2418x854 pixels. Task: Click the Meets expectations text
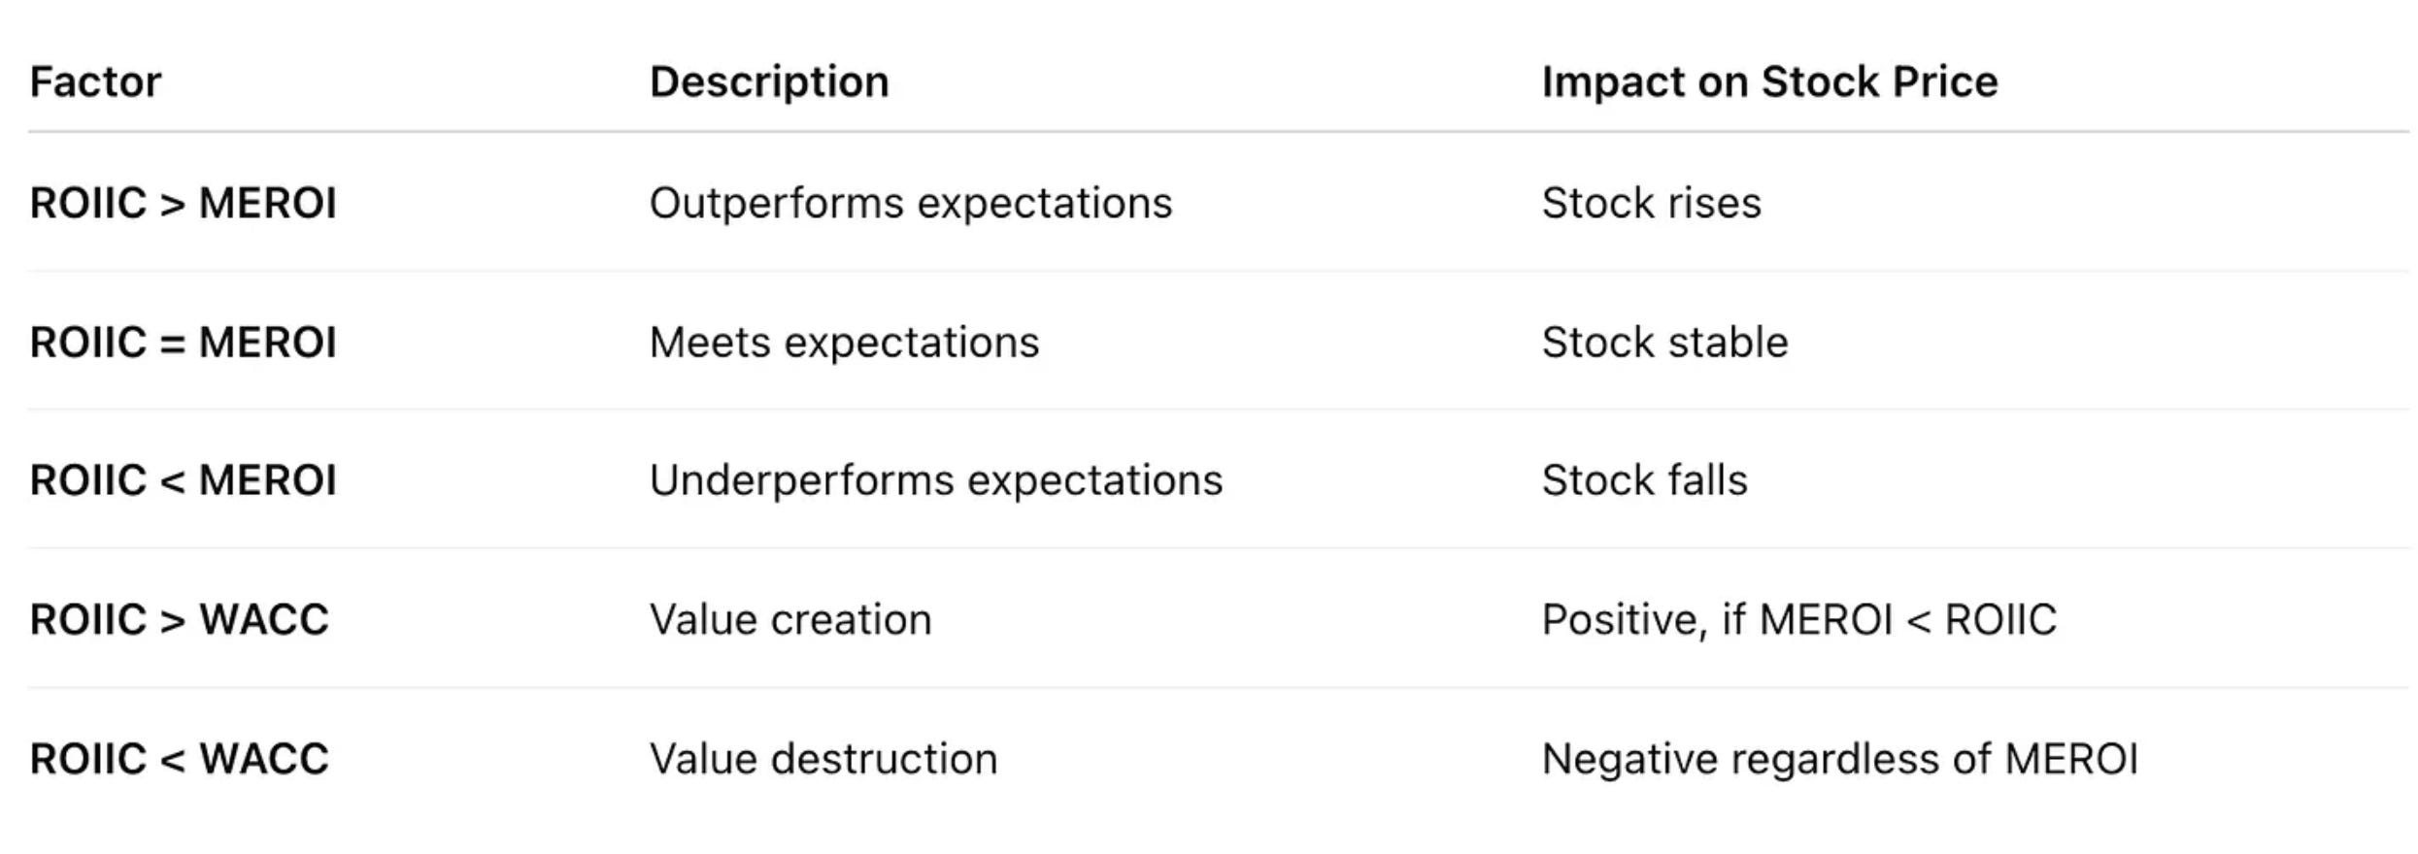[x=844, y=343]
